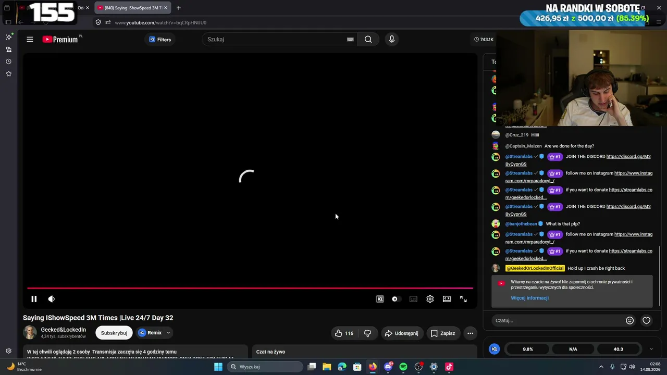Screen dimensions: 667x375
Task: Click the 9.8% vidIQ stat
Action: tap(528, 349)
